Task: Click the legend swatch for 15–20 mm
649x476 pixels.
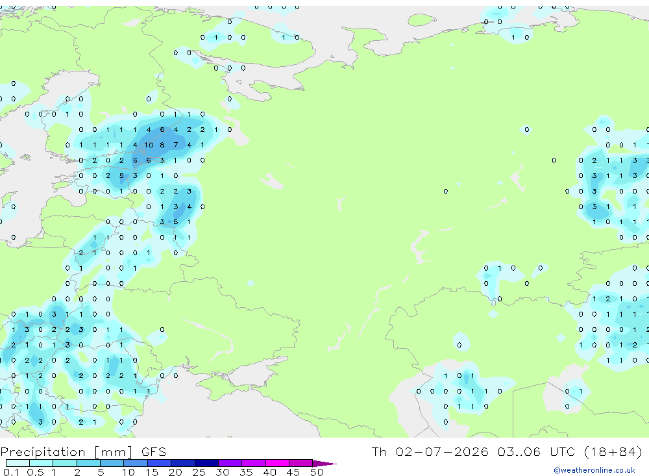Action: click(160, 463)
